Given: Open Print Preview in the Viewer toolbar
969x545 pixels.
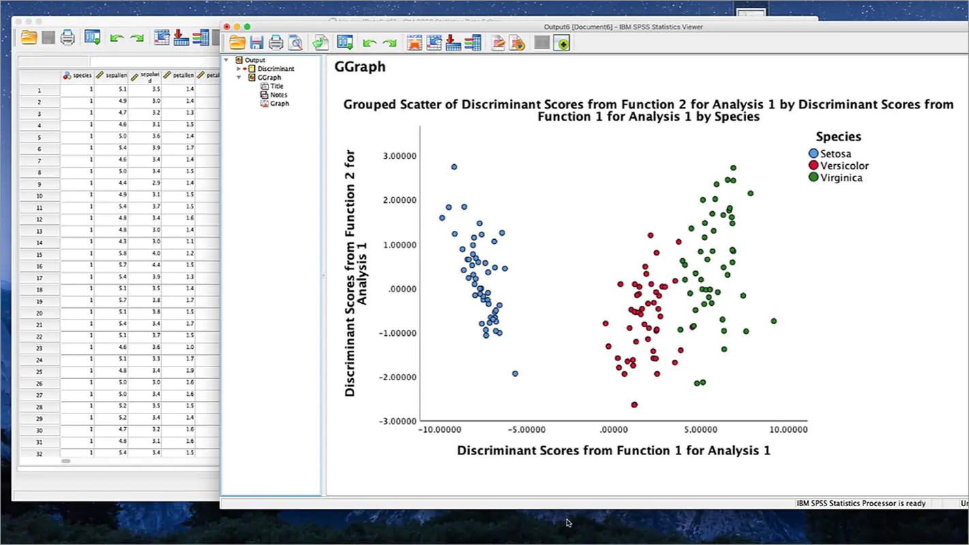Looking at the screenshot, I should tap(295, 42).
